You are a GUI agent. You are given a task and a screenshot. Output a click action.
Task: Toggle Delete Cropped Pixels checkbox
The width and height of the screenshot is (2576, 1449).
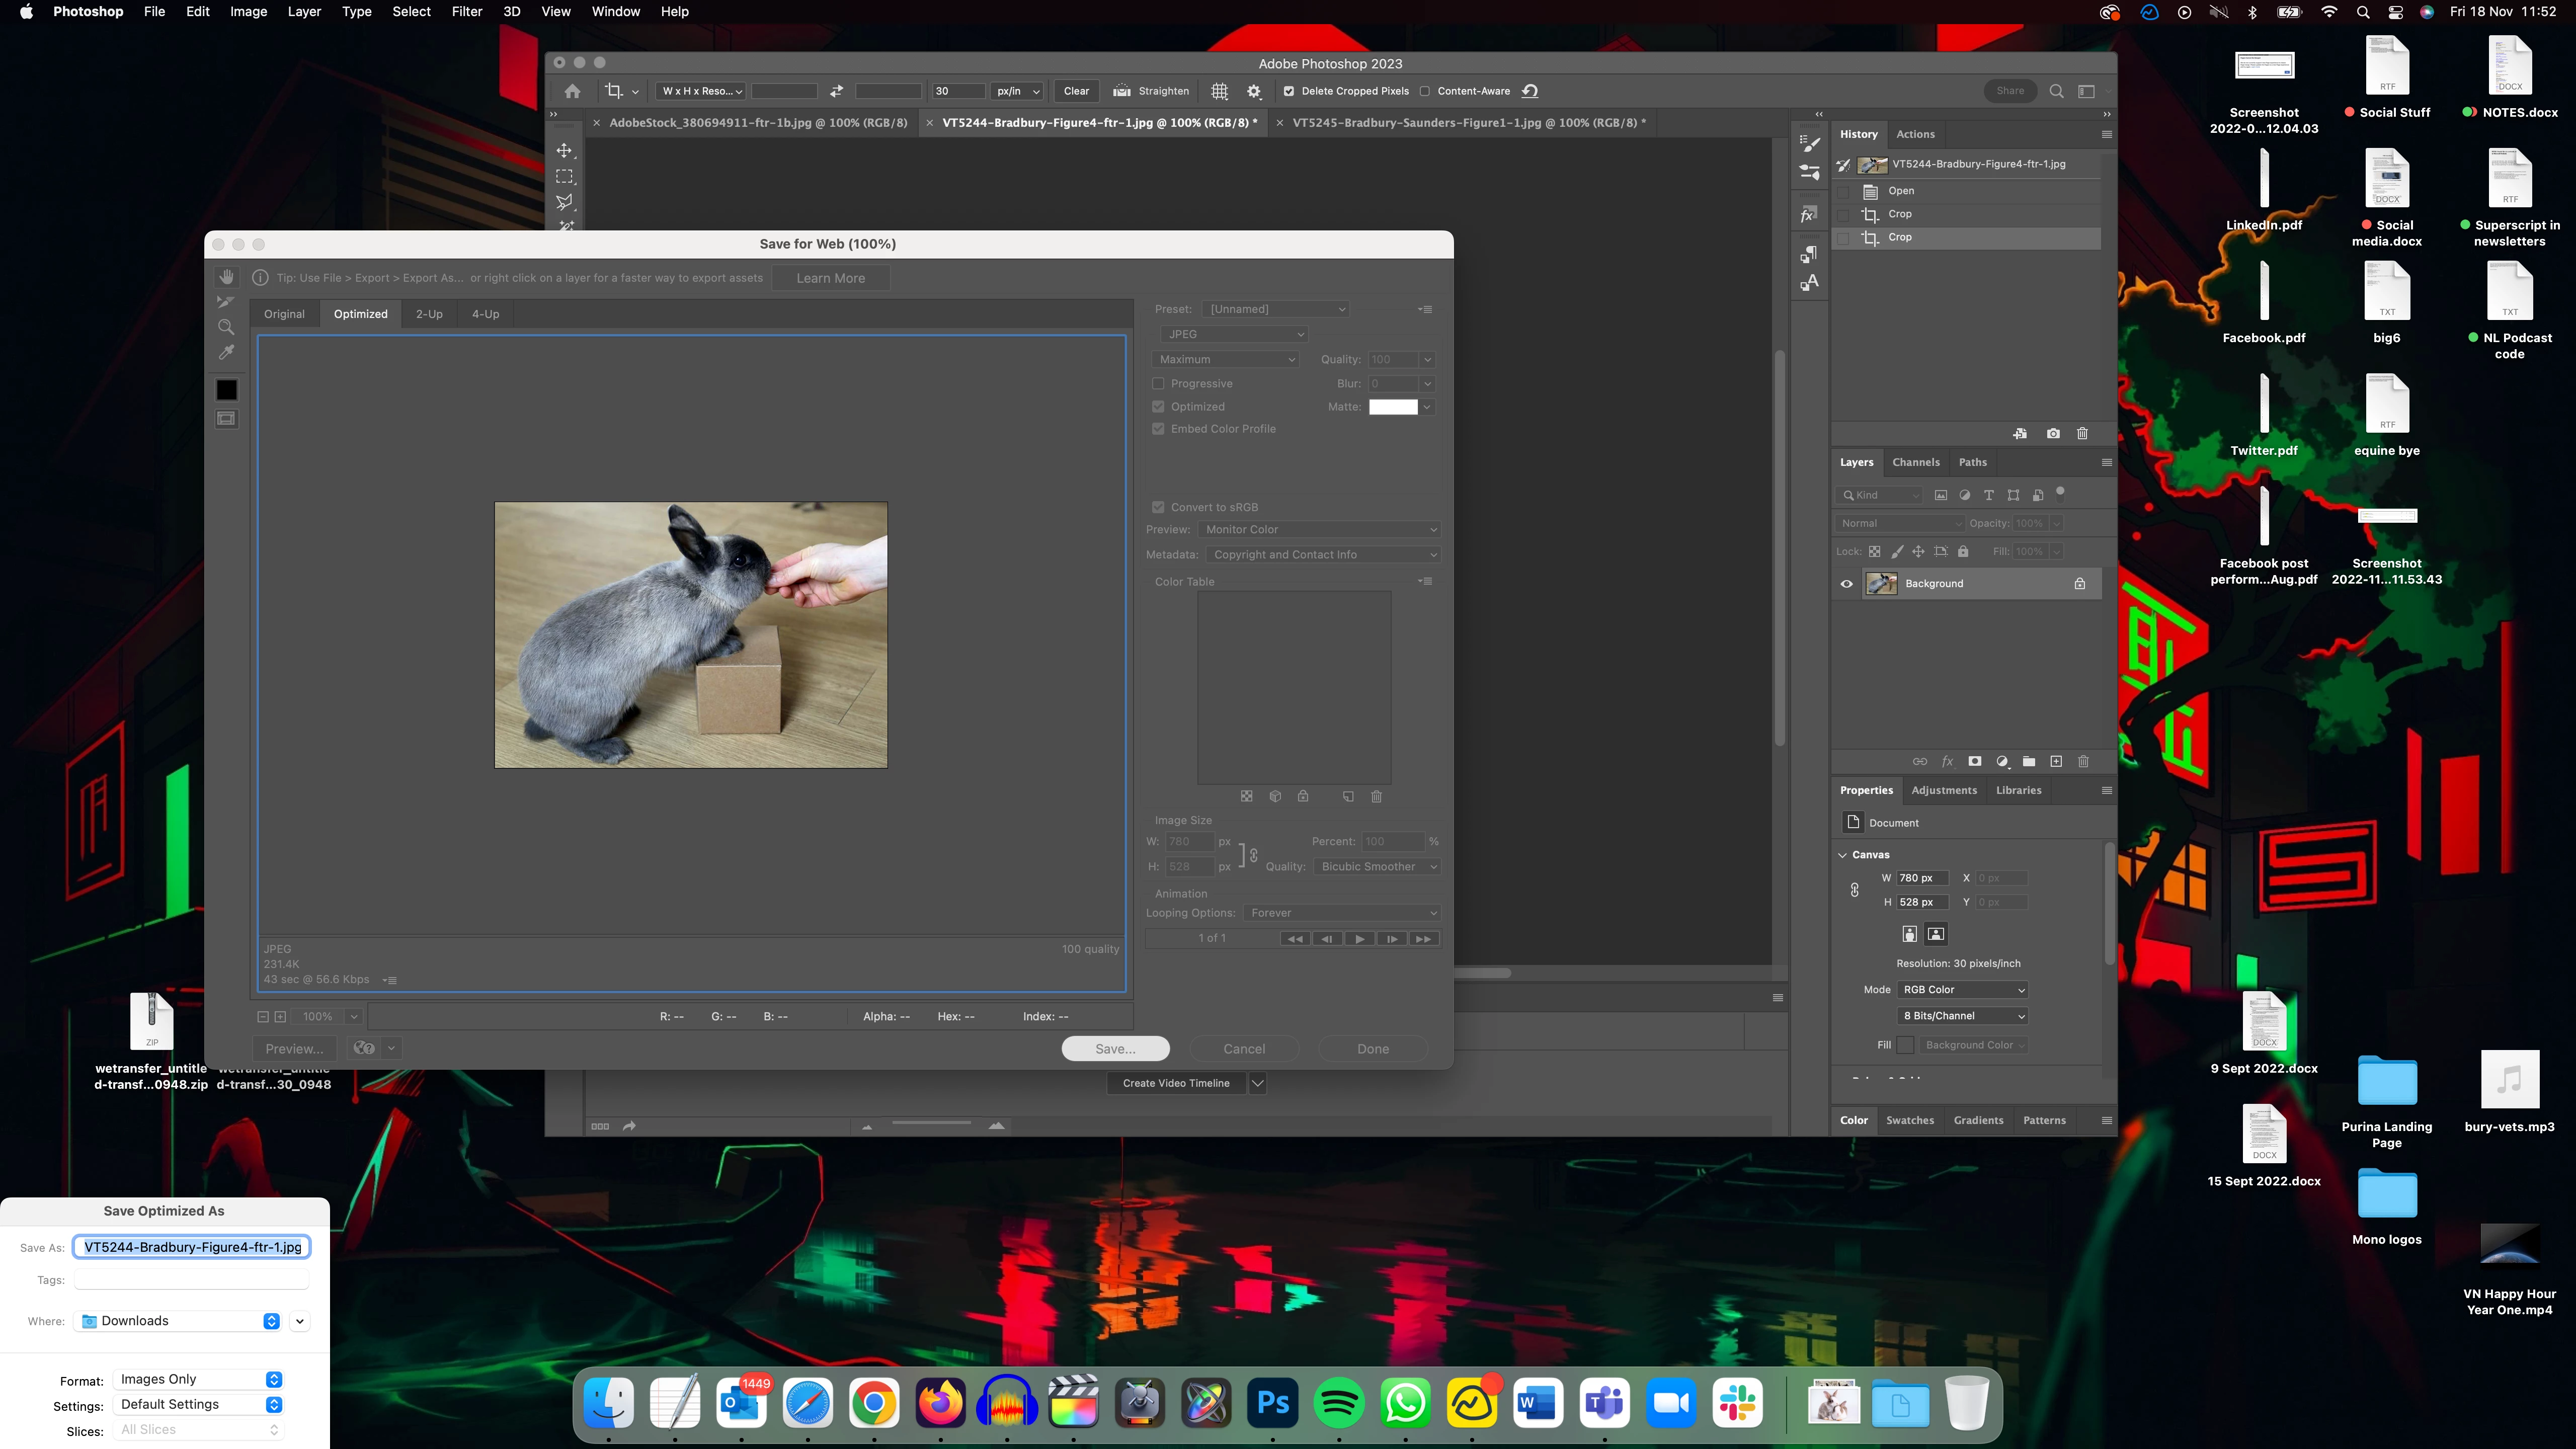tap(1289, 91)
